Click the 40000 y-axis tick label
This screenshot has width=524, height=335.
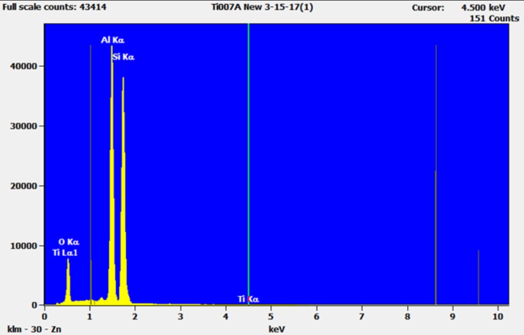(x=23, y=66)
